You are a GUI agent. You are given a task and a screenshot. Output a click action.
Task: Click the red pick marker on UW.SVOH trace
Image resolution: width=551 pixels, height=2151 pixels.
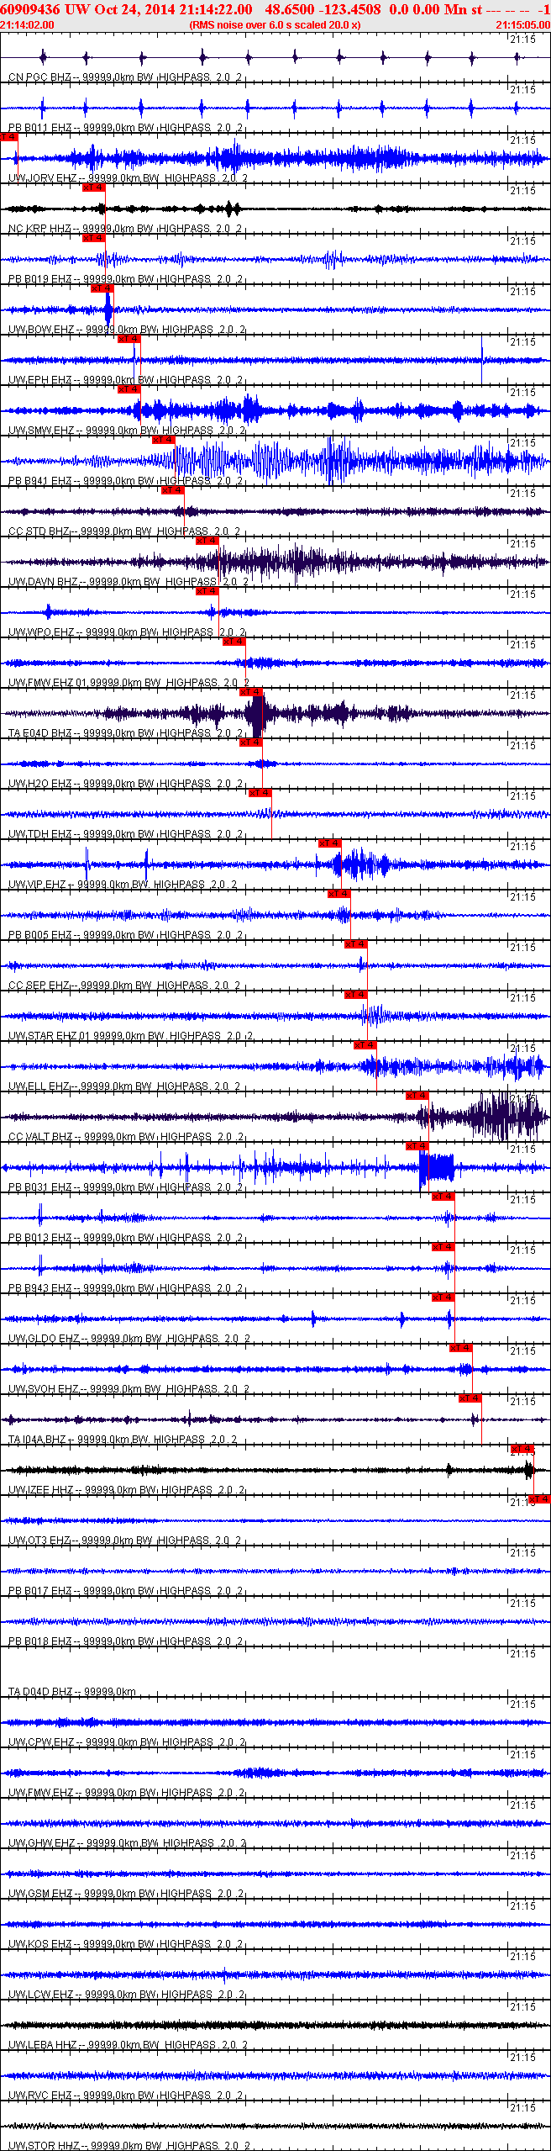[461, 1348]
